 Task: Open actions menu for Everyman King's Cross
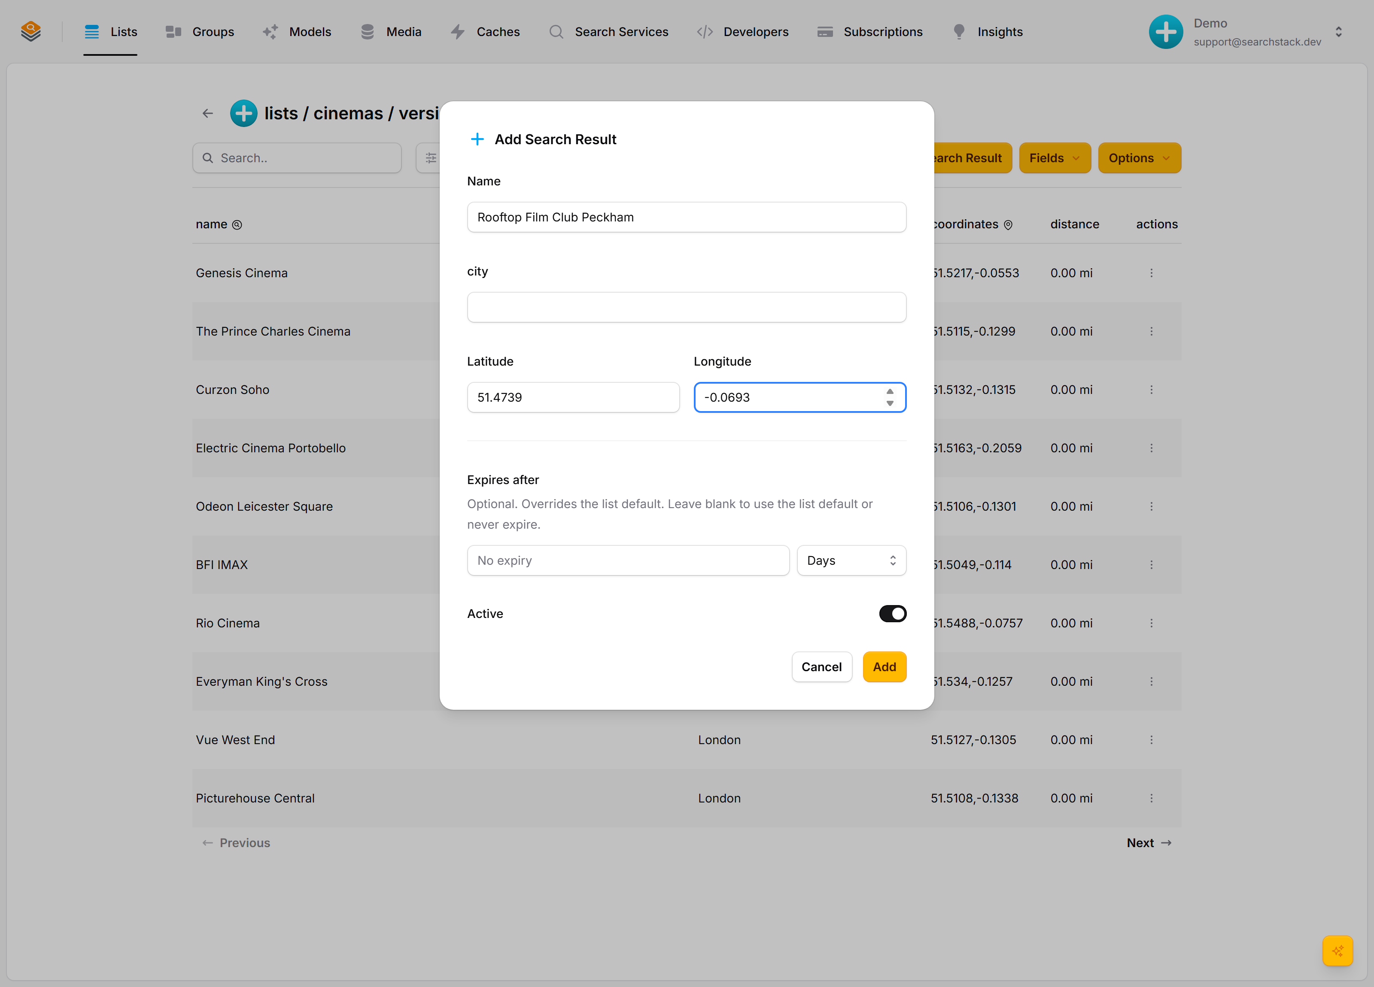click(1151, 681)
